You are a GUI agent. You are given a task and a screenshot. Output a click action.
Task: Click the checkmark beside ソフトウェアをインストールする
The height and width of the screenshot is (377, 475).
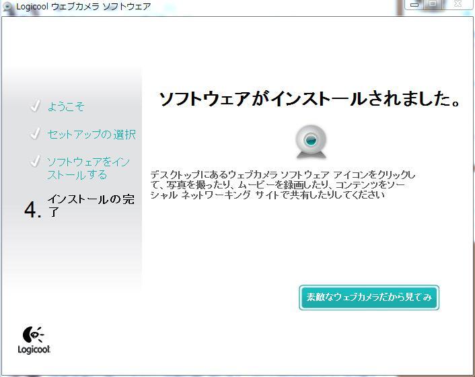(35, 161)
